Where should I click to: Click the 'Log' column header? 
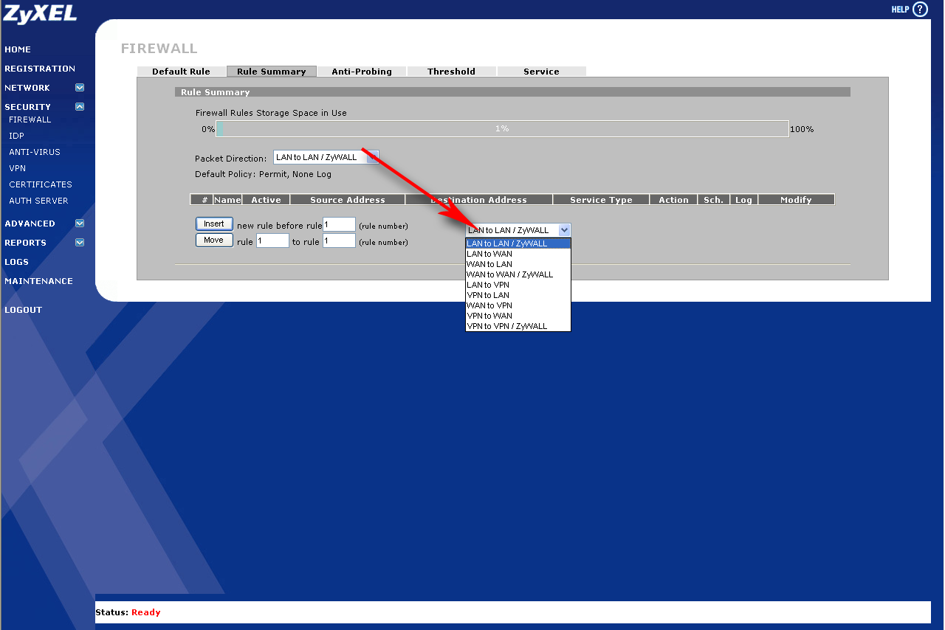click(744, 199)
